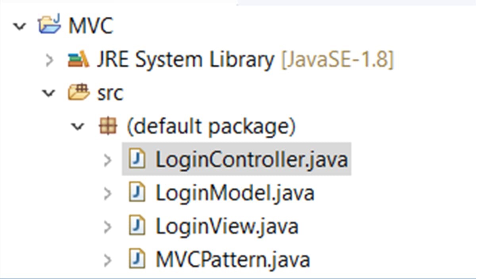Click the [JavaSE-1.8] version text

337,60
